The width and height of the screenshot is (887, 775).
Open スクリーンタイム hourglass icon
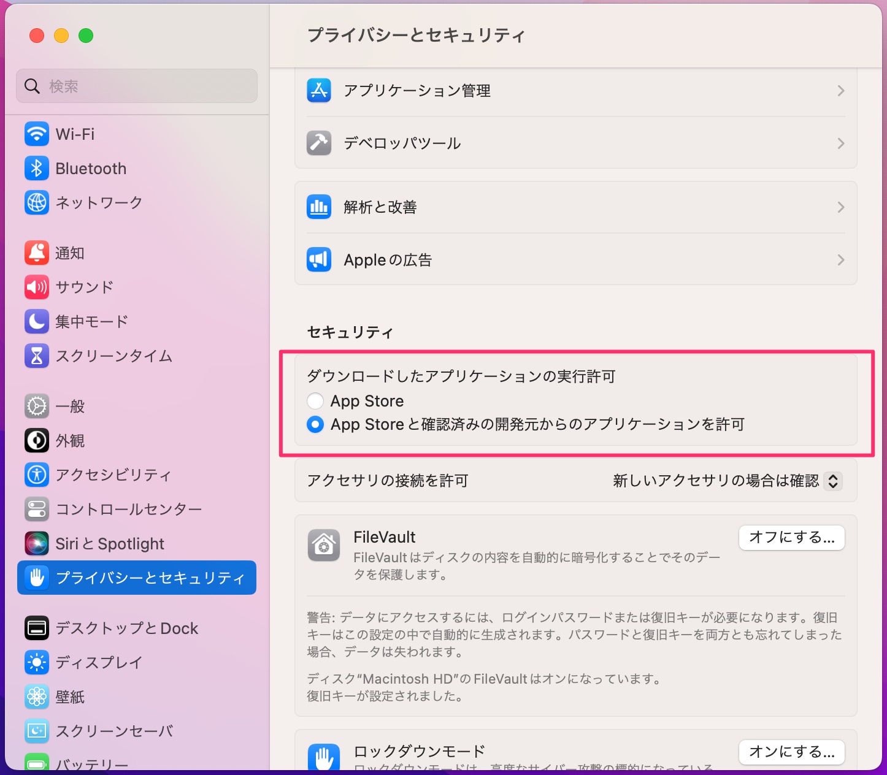coord(37,356)
